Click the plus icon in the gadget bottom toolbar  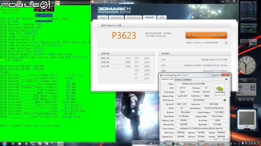[x=248, y=99]
